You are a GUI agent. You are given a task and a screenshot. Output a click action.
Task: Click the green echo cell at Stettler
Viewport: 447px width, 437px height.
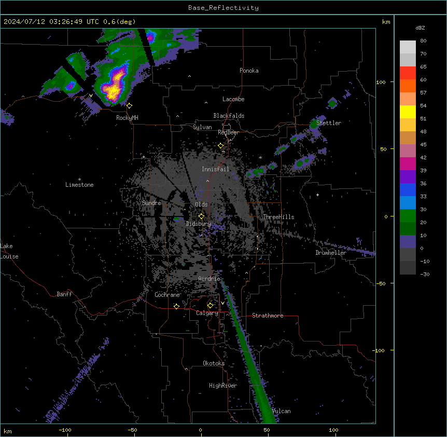coord(314,125)
